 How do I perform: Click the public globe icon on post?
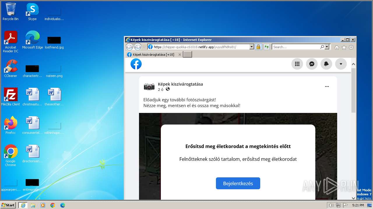click(168, 89)
